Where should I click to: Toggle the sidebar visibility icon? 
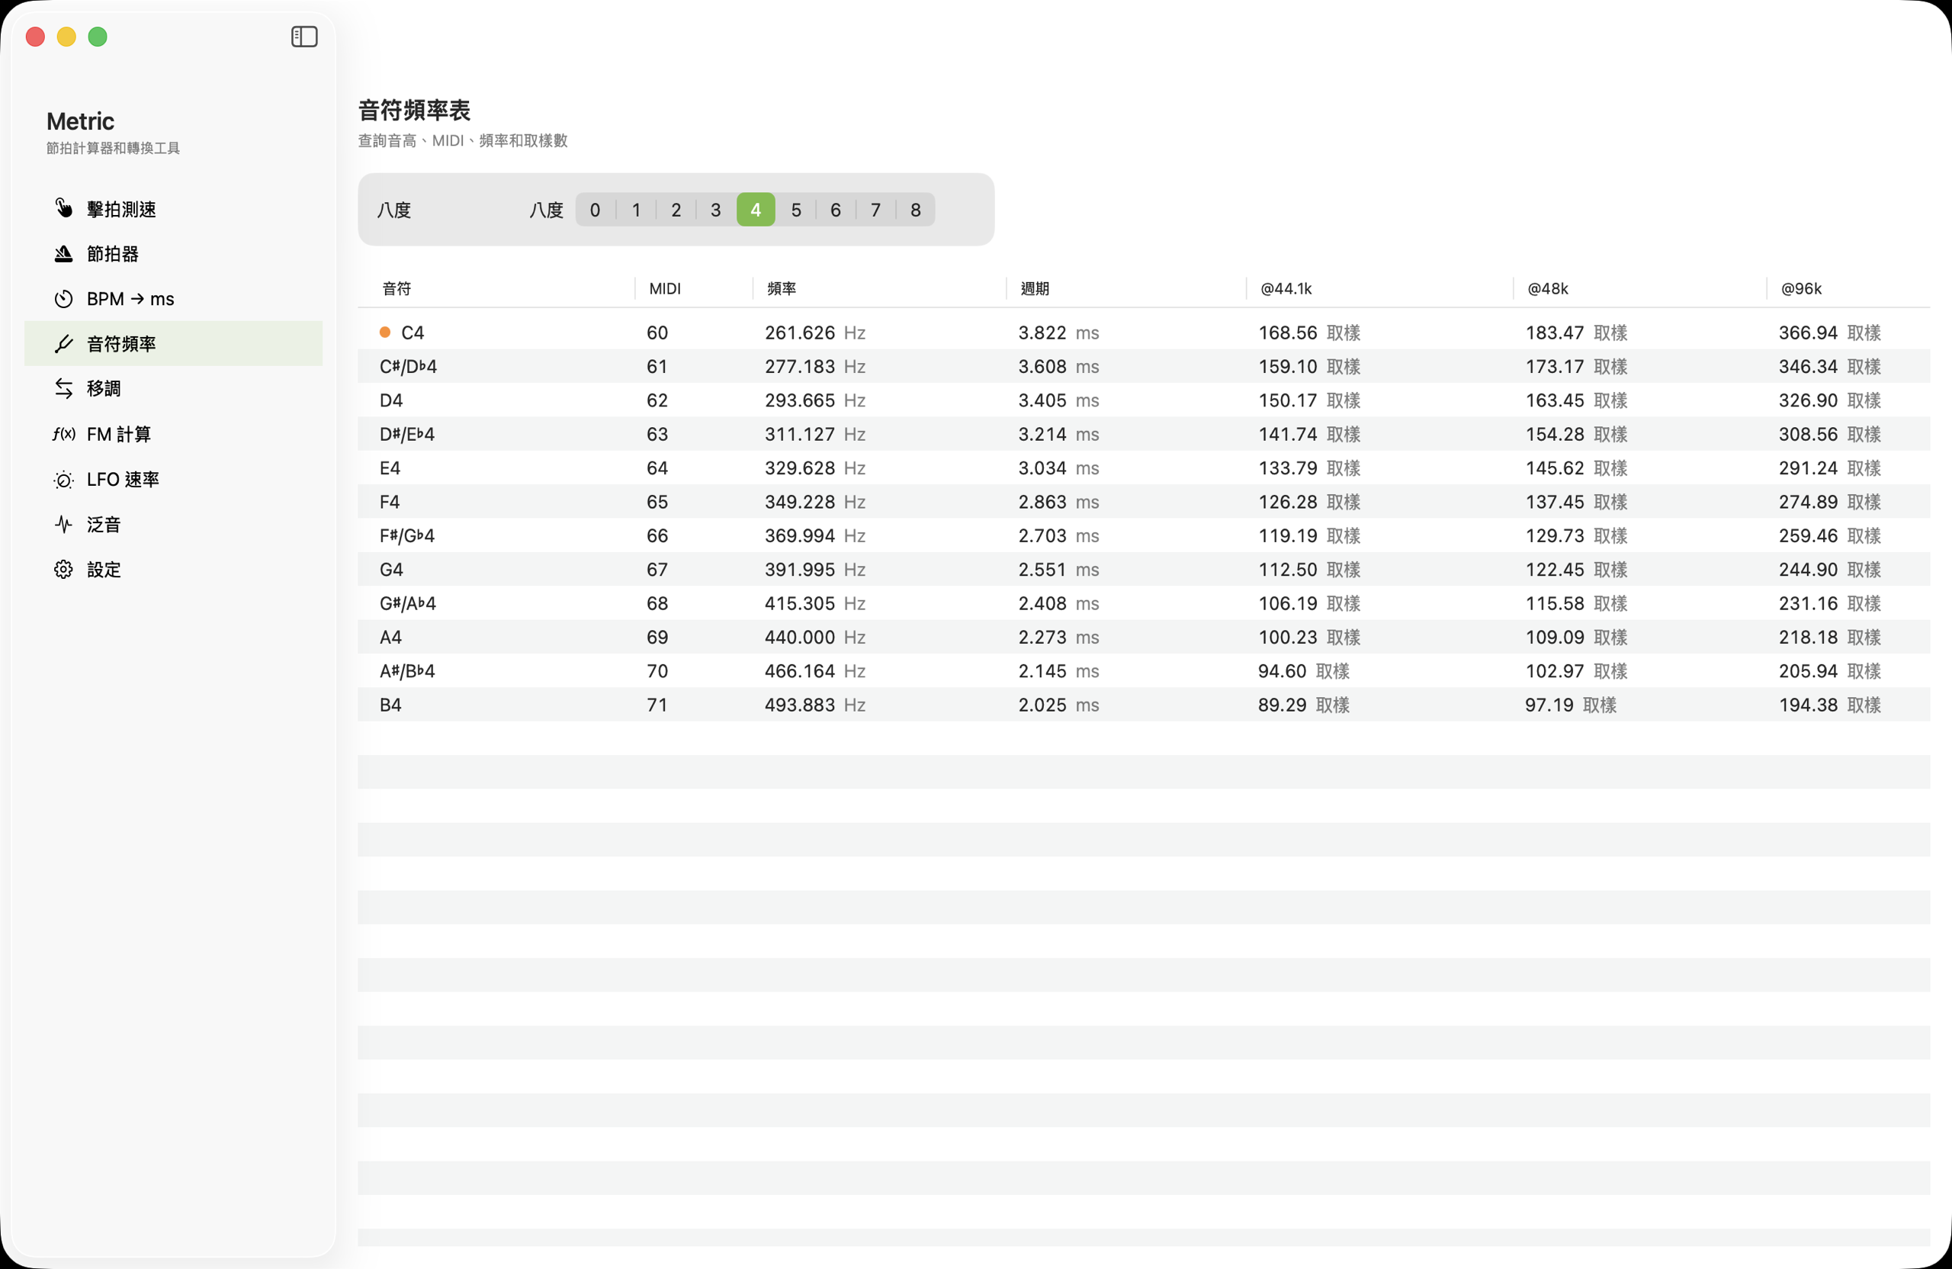click(304, 36)
